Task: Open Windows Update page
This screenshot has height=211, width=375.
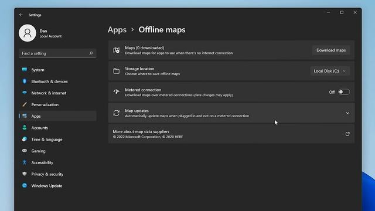Action: click(x=57, y=186)
